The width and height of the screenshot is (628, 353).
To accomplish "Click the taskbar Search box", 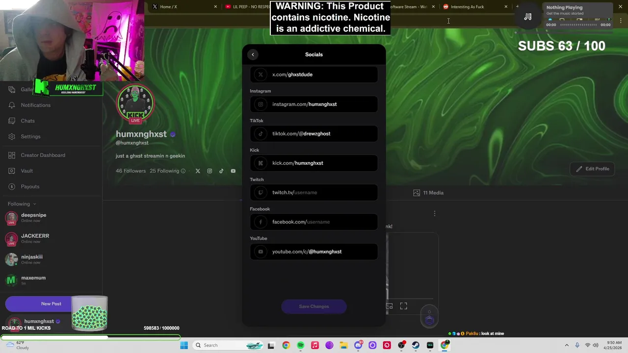I will pyautogui.click(x=228, y=345).
